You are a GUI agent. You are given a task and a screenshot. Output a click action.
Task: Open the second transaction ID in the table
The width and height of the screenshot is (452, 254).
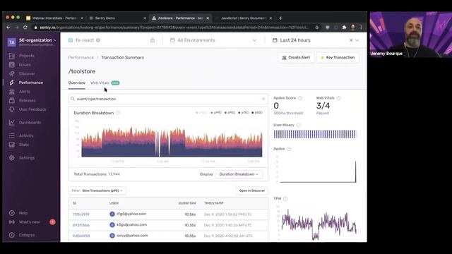(x=81, y=225)
